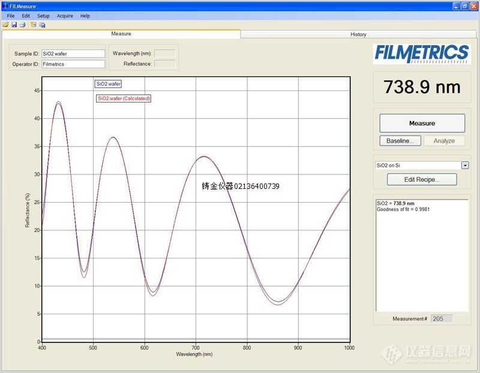
Task: Click the FILMeasure title bar app icon
Action: (x=5, y=6)
